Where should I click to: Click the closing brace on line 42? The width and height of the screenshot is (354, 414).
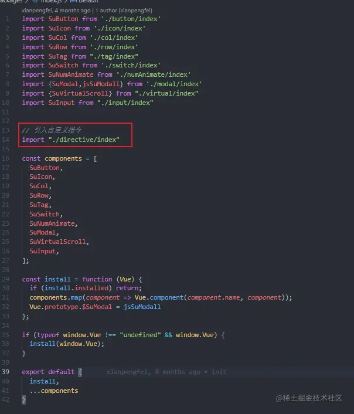pos(24,399)
